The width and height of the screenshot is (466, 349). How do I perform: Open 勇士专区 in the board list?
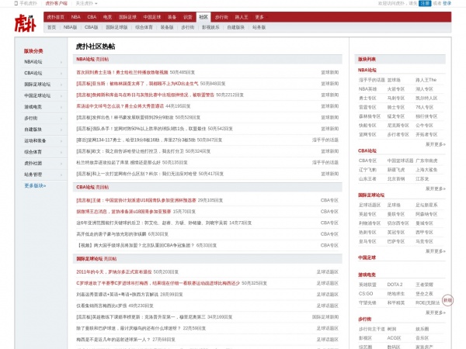click(x=367, y=98)
